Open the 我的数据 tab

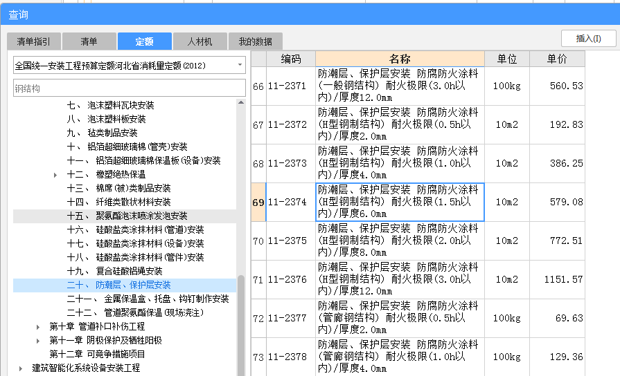coord(256,41)
